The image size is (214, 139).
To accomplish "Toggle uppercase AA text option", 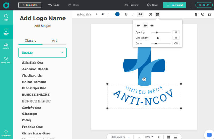I will pyautogui.click(x=140, y=14).
